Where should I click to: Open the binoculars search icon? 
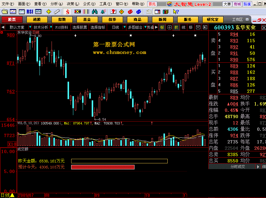coord(95,12)
